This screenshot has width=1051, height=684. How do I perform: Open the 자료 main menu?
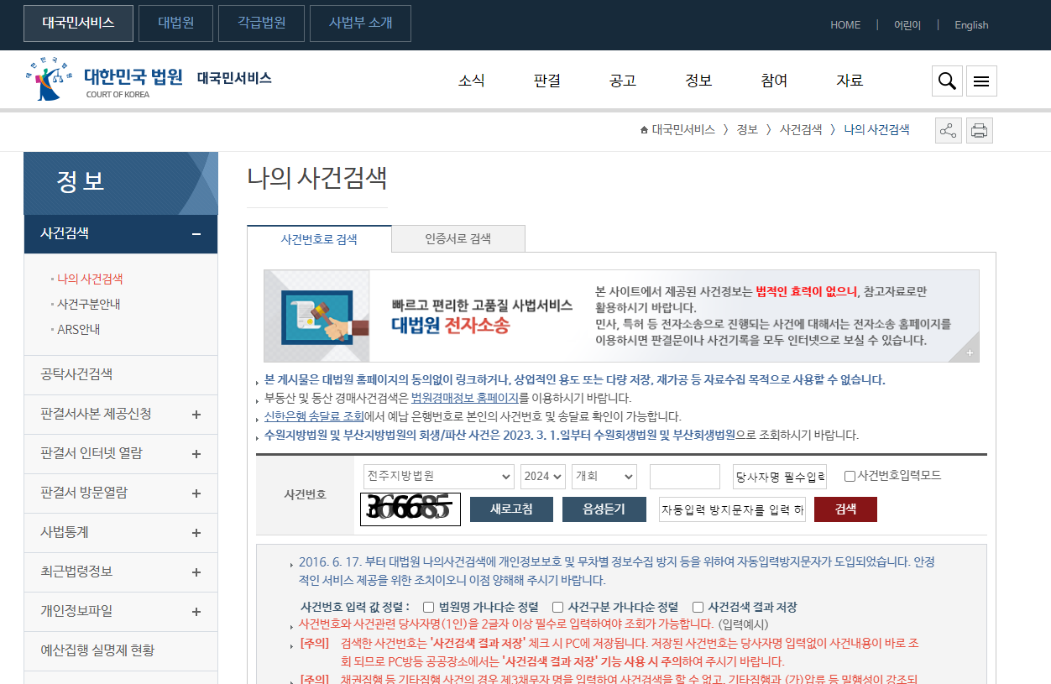[x=850, y=81]
